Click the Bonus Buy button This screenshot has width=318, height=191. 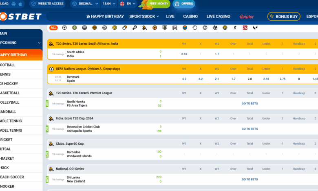[284, 16]
